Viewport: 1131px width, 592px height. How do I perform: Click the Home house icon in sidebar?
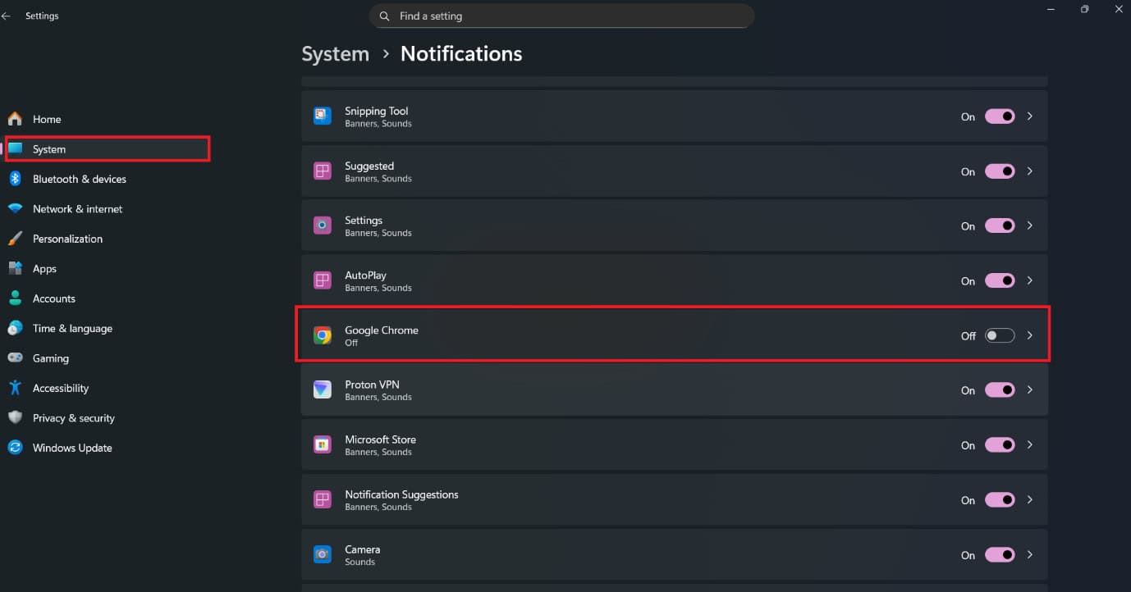pyautogui.click(x=15, y=119)
